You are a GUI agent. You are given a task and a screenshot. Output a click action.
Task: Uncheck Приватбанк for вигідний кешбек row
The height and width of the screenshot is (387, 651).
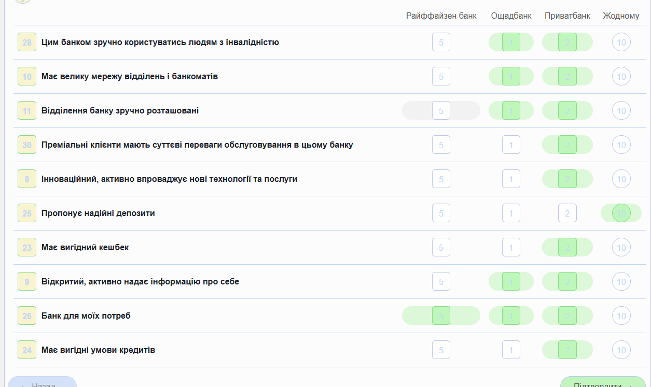[x=567, y=247]
